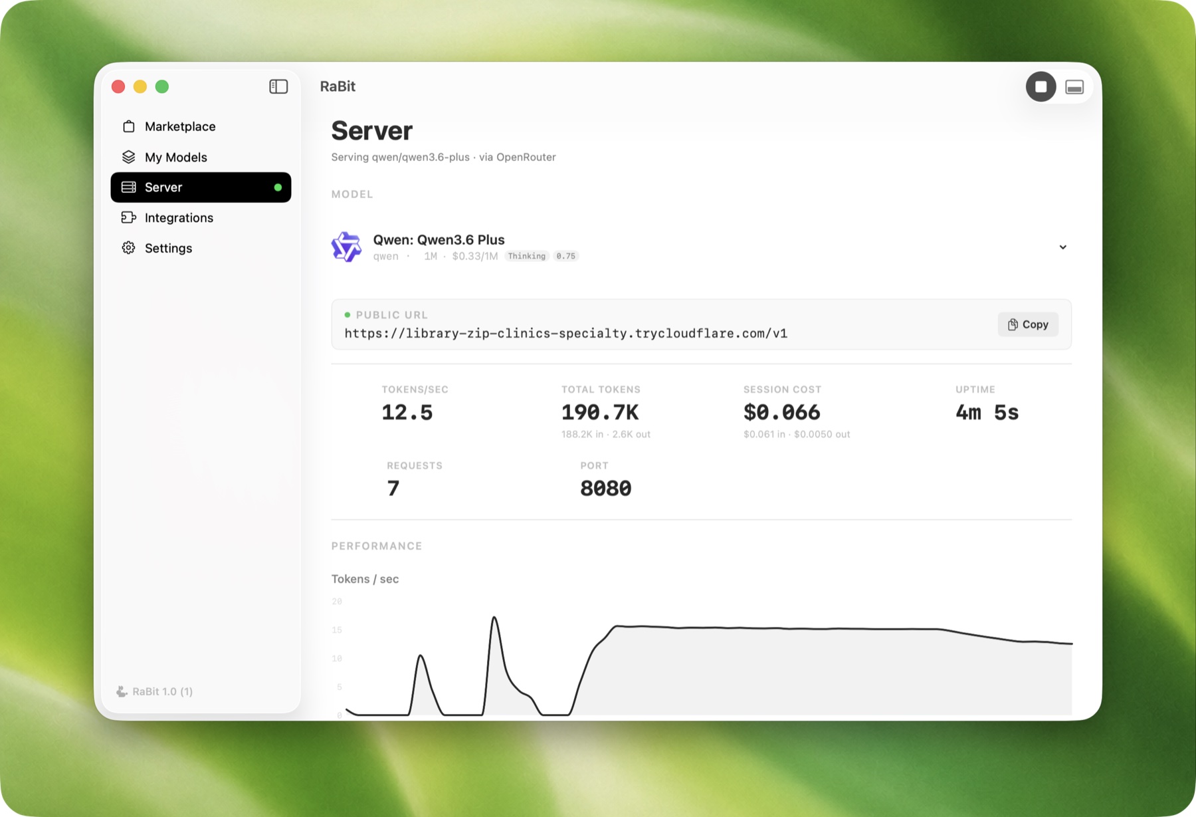Viewport: 1196px width, 817px height.
Task: Select the Server sidebar item
Action: pos(201,187)
